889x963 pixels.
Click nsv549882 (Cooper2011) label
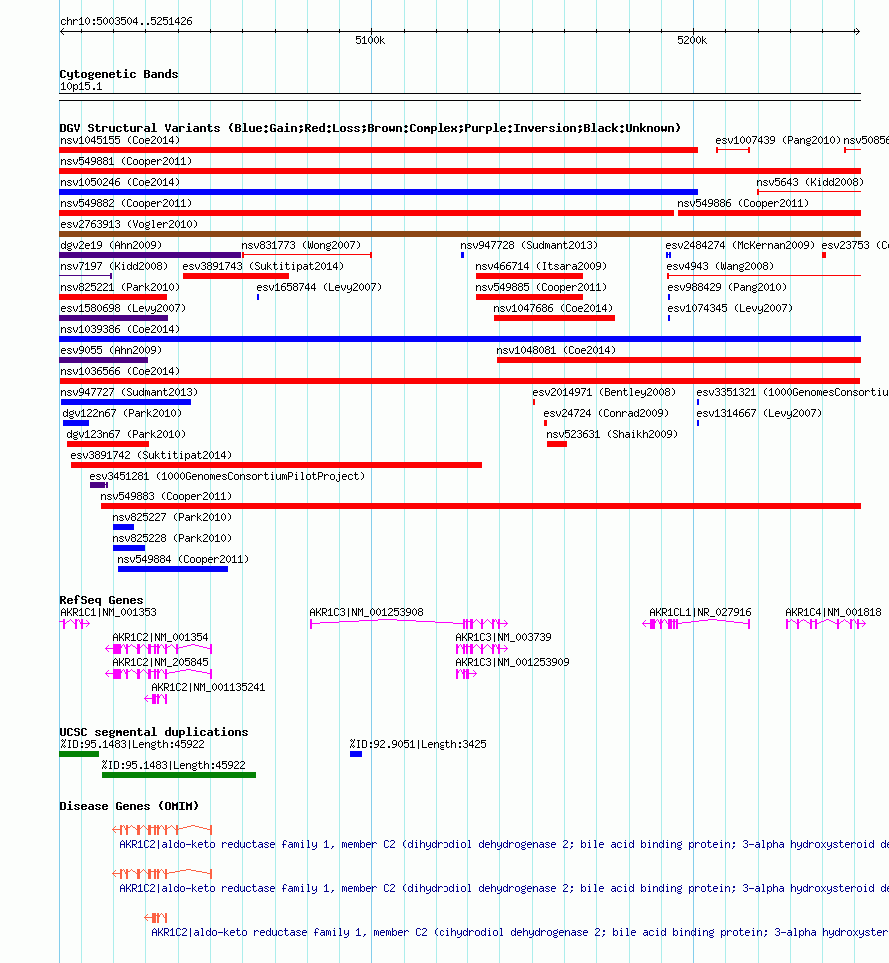tap(126, 203)
